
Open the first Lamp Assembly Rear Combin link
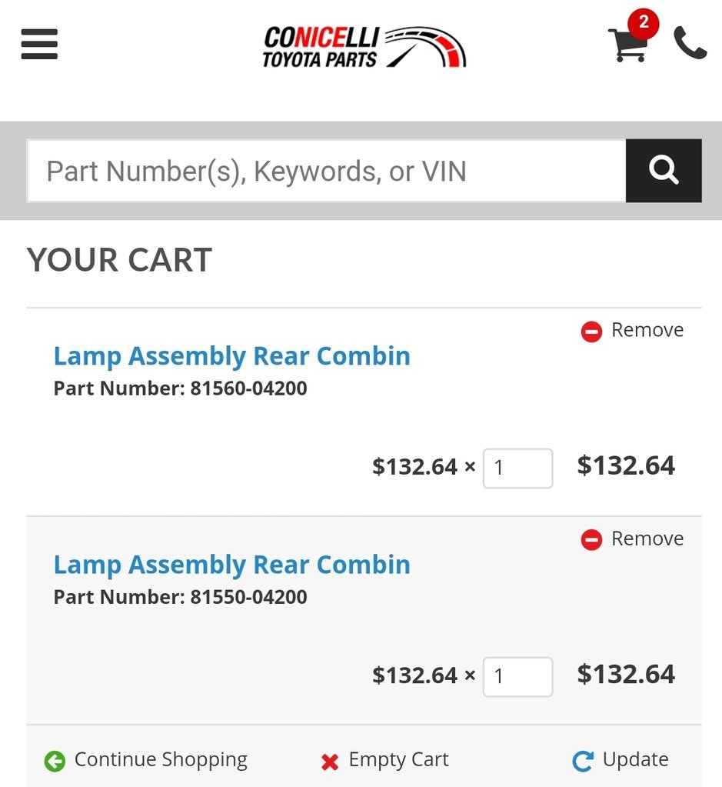pyautogui.click(x=231, y=356)
